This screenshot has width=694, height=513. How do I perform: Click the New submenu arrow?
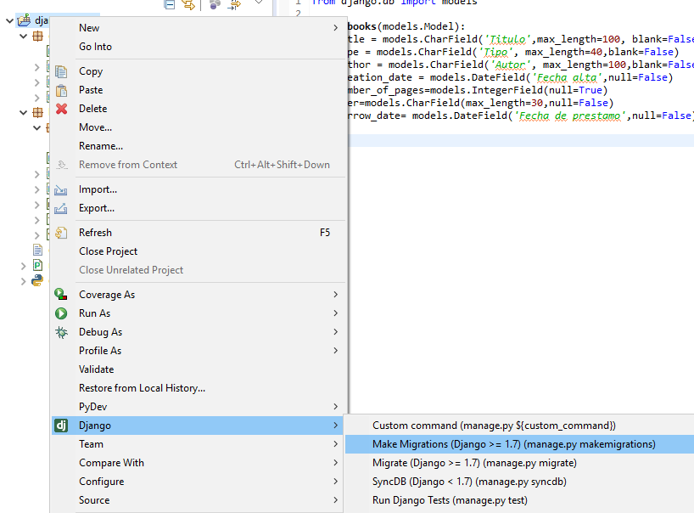(x=335, y=28)
